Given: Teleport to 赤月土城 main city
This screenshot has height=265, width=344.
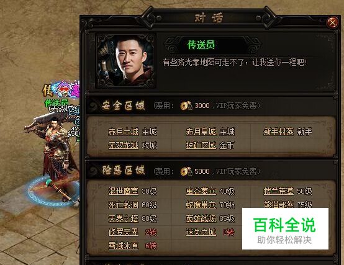Looking at the screenshot, I should click(124, 132).
